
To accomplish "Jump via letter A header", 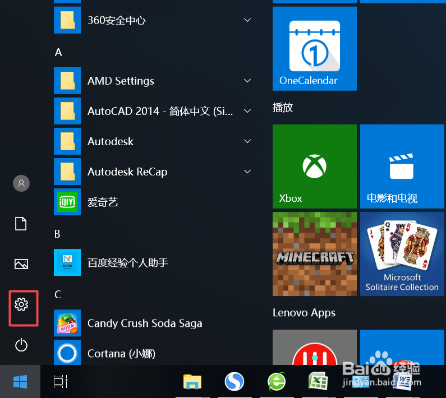I will click(x=58, y=52).
